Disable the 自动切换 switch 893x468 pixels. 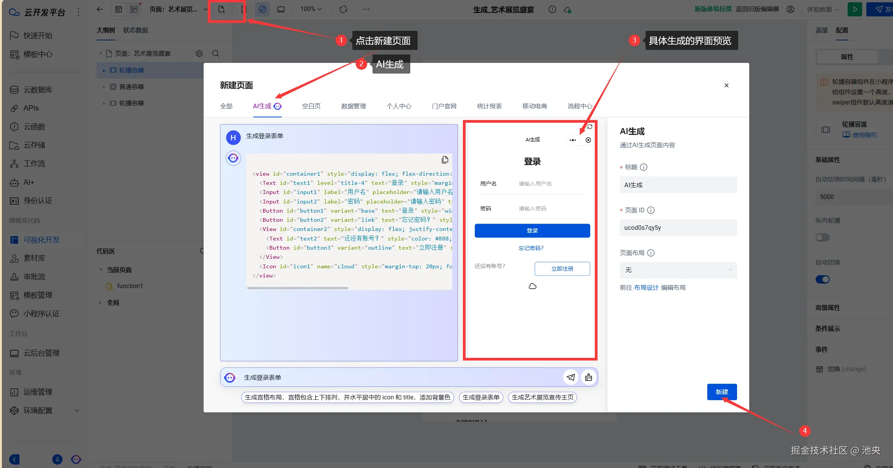click(822, 279)
